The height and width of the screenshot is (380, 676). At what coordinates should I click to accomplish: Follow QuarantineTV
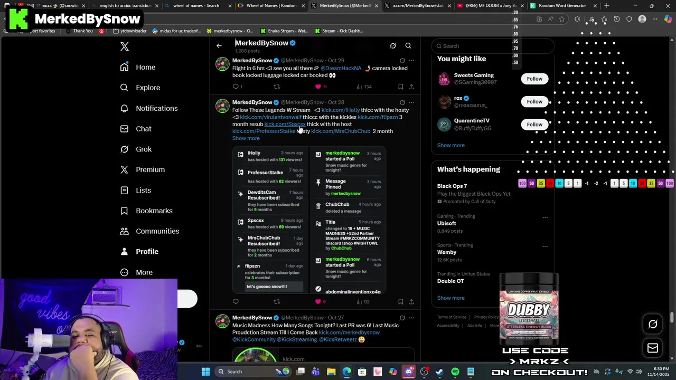(534, 125)
